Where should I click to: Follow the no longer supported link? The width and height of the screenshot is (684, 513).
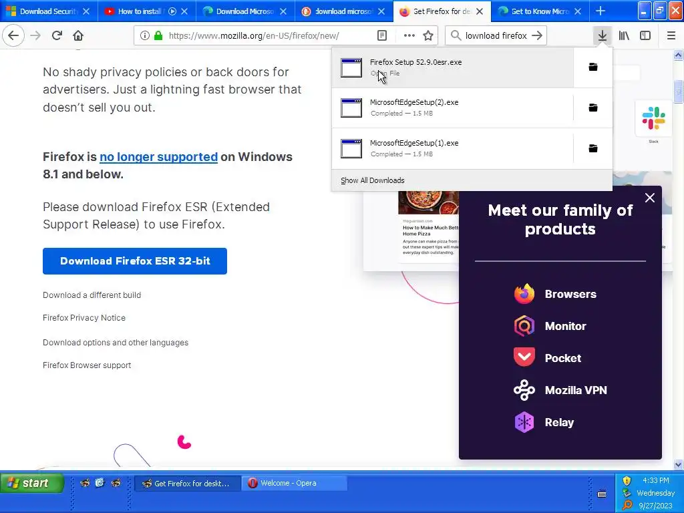pos(158,156)
